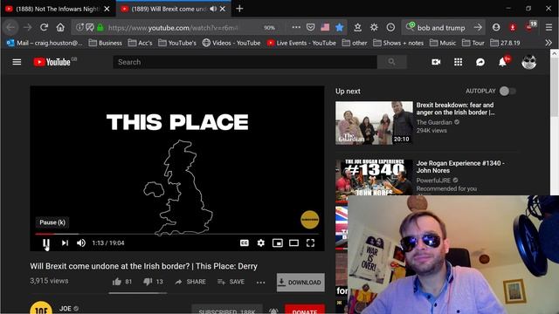Viewport: 559px width, 314px height.
Task: Pause the video playback
Action: (x=46, y=242)
